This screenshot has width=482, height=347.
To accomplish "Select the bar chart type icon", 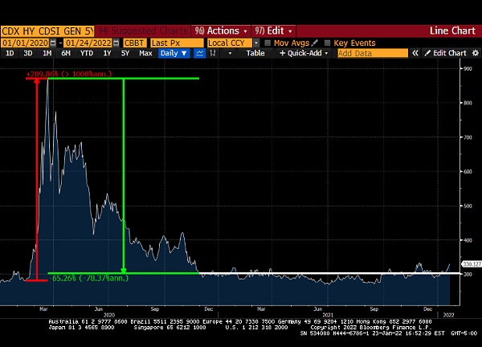I will click(x=214, y=53).
